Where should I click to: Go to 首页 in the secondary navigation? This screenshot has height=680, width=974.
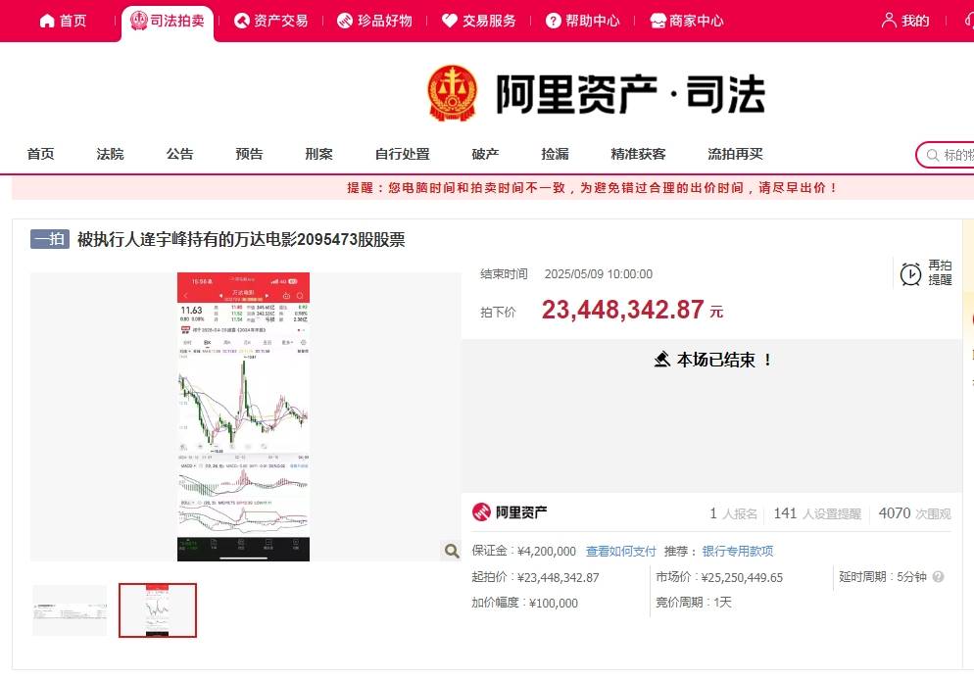(x=41, y=154)
